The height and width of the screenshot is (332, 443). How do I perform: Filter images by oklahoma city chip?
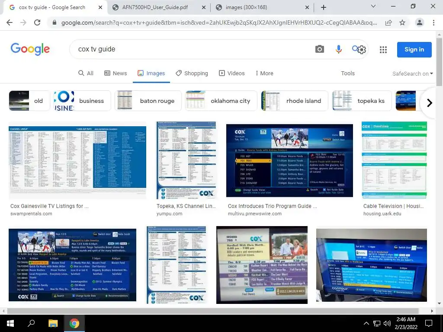click(x=221, y=101)
